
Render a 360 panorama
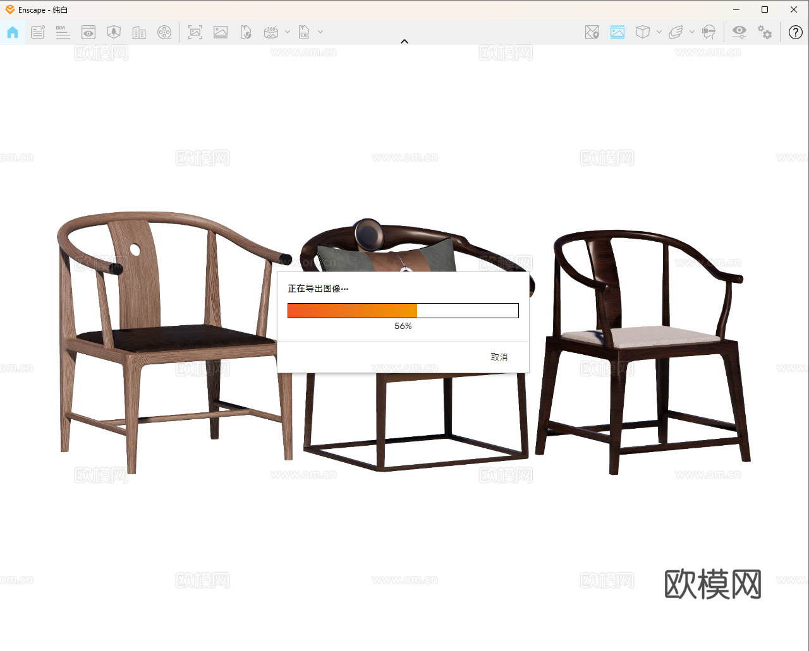point(271,32)
